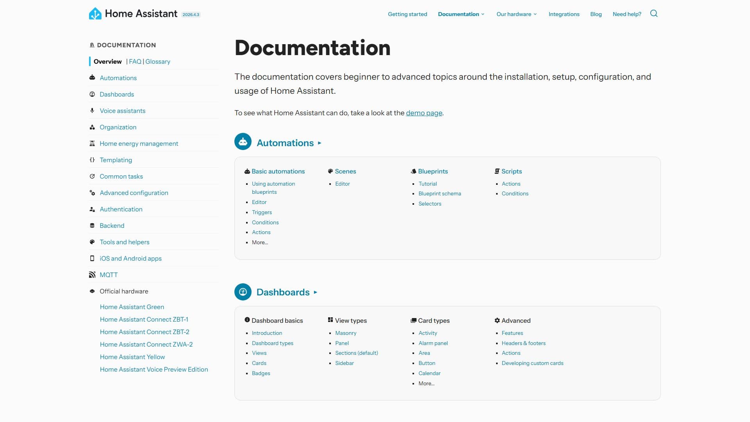This screenshot has height=422, width=750.
Task: Click the Organization shapes icon in sidebar
Action: (x=92, y=127)
